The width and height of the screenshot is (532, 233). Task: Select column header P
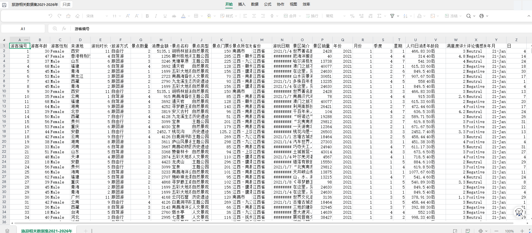tap(322, 40)
